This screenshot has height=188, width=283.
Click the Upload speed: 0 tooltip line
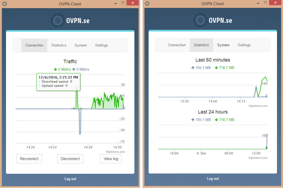coord(55,86)
